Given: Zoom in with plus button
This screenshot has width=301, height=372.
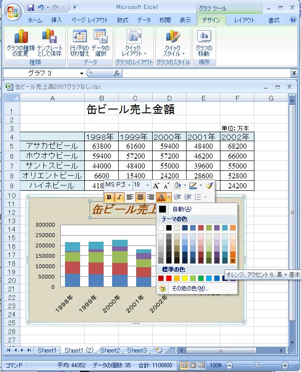Looking at the screenshot, I should (285, 365).
